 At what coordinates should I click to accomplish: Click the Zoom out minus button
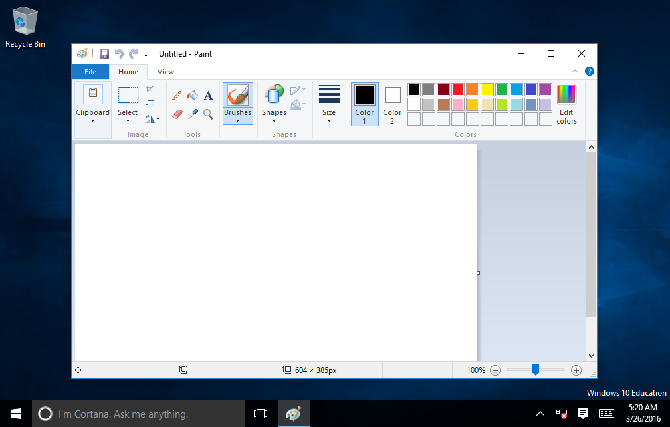tap(495, 370)
